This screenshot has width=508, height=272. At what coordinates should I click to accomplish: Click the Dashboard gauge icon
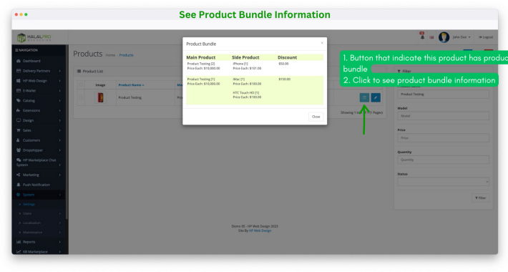(19, 61)
